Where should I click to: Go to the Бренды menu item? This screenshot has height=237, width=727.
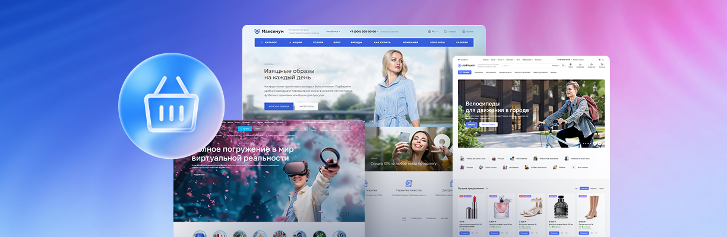356,43
